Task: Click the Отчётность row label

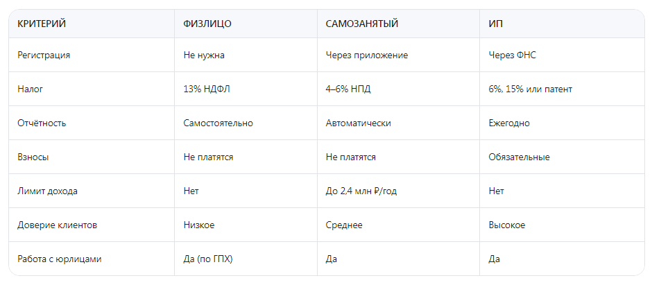Action: click(x=42, y=123)
